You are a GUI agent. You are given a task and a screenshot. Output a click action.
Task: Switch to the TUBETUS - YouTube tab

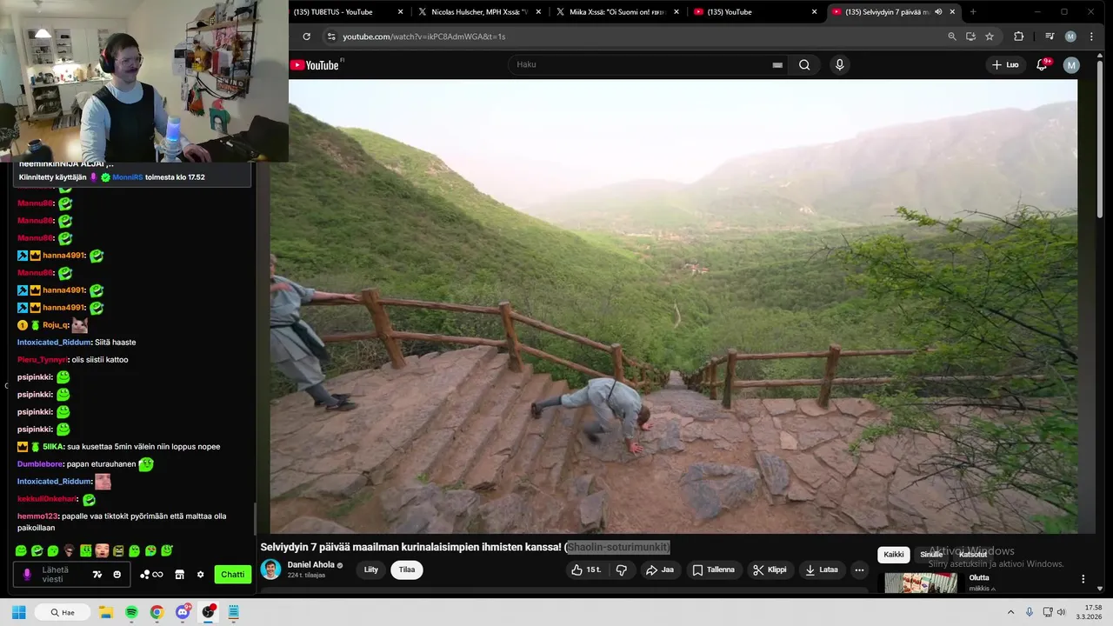(344, 12)
